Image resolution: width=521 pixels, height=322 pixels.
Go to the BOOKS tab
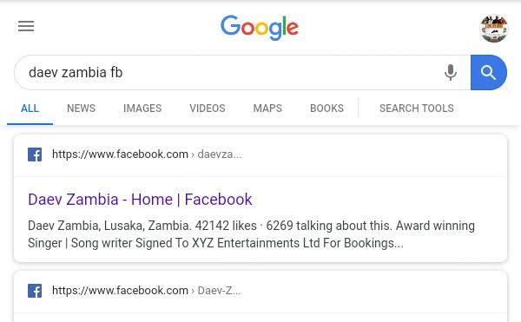(326, 108)
